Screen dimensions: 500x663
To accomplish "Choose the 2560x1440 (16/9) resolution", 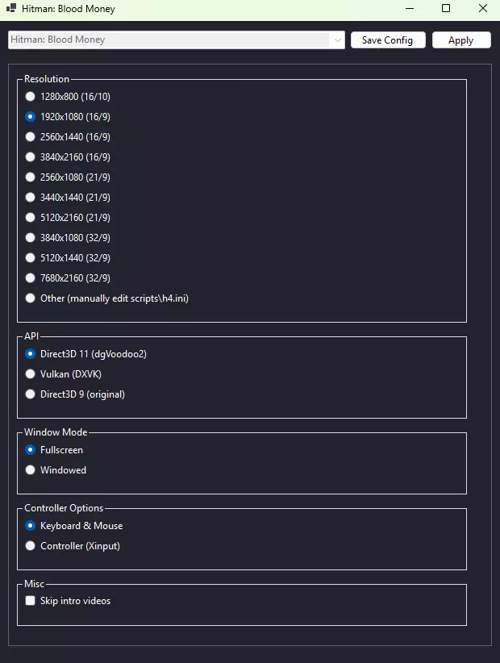I will click(x=31, y=137).
